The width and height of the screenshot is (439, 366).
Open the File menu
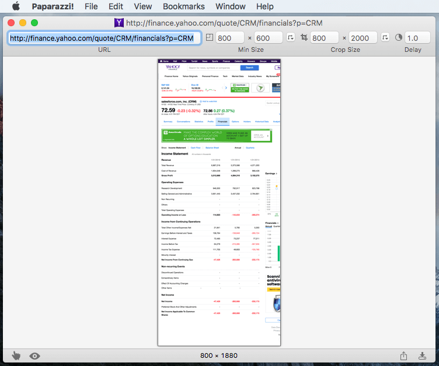[x=91, y=6]
